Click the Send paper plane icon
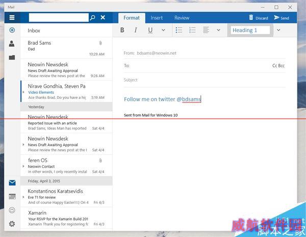Image resolution: width=306 pixels, height=237 pixels. click(x=276, y=17)
